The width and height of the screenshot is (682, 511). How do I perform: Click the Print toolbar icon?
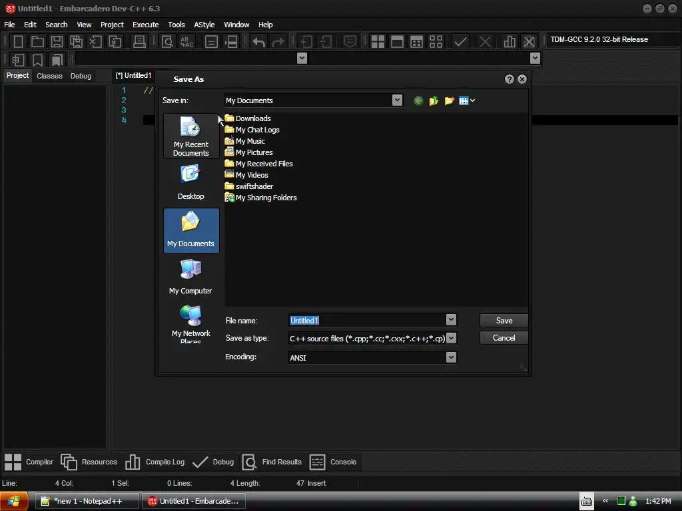point(139,42)
